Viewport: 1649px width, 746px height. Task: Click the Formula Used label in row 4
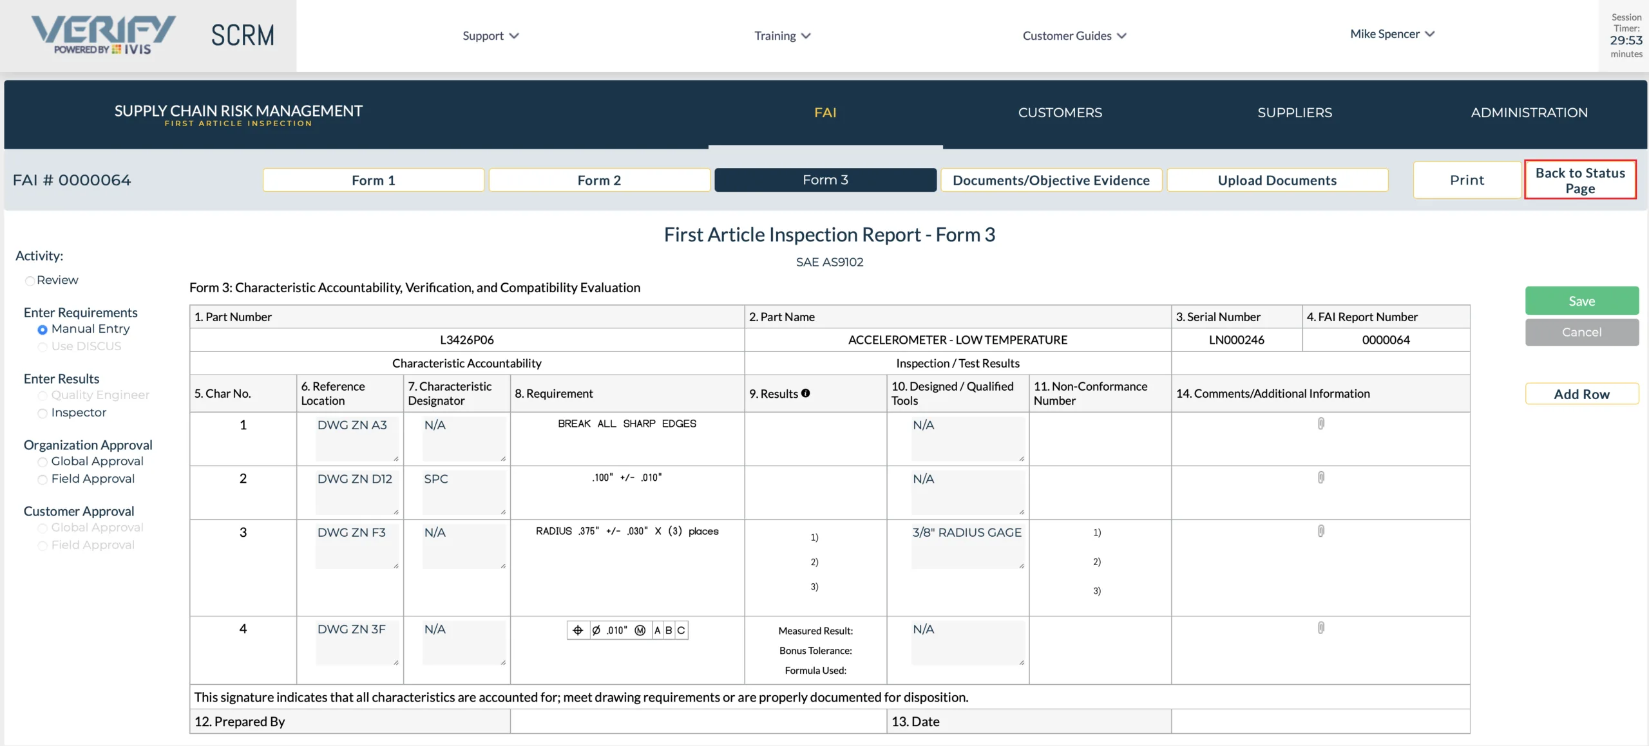tap(815, 671)
